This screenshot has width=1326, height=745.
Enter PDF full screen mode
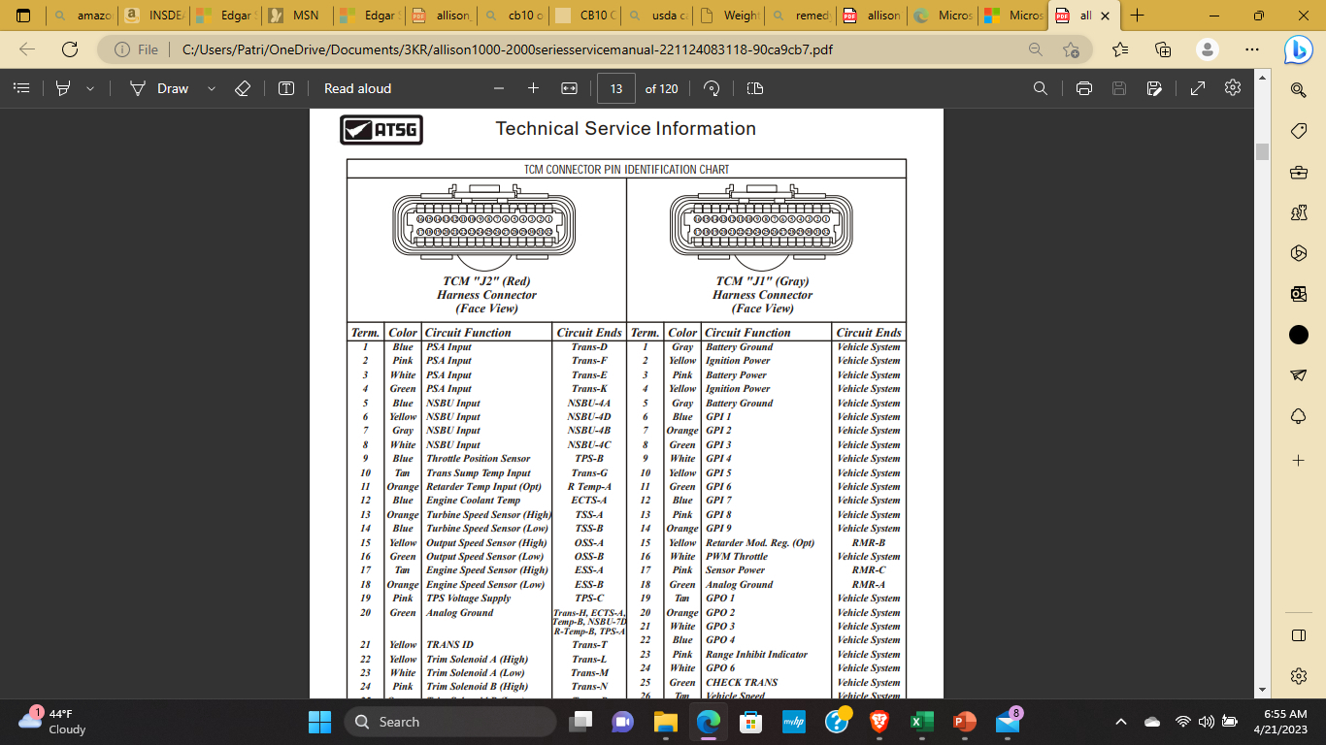pos(1198,88)
